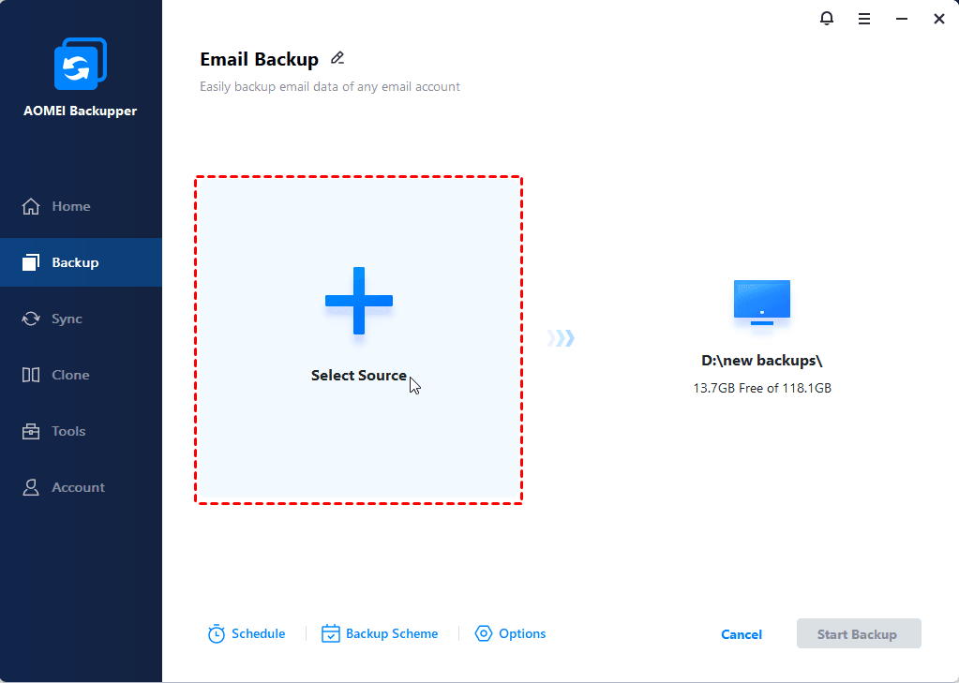Click the Select Source area
This screenshot has height=683, width=959.
(359, 339)
